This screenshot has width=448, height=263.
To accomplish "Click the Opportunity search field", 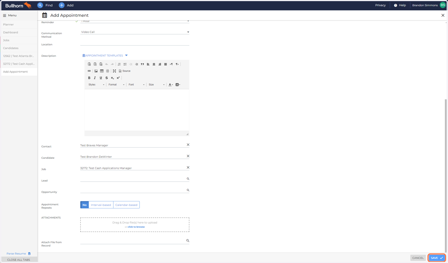I will (x=135, y=190).
